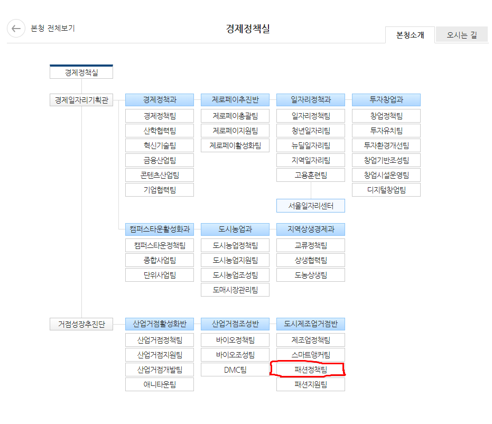
Task: Select 제조업정책팀 team
Action: 311,340
